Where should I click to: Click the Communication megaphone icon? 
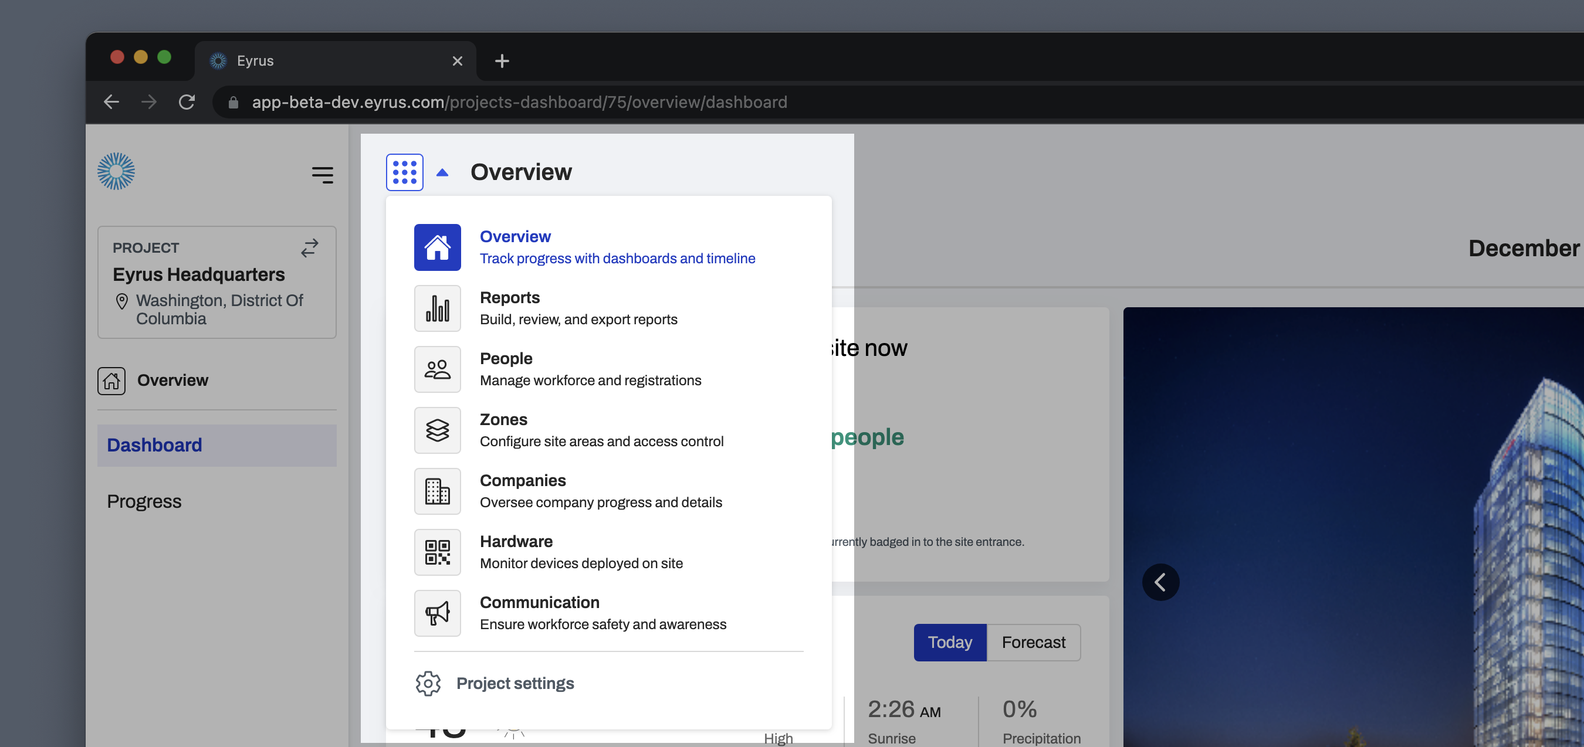[x=437, y=612]
